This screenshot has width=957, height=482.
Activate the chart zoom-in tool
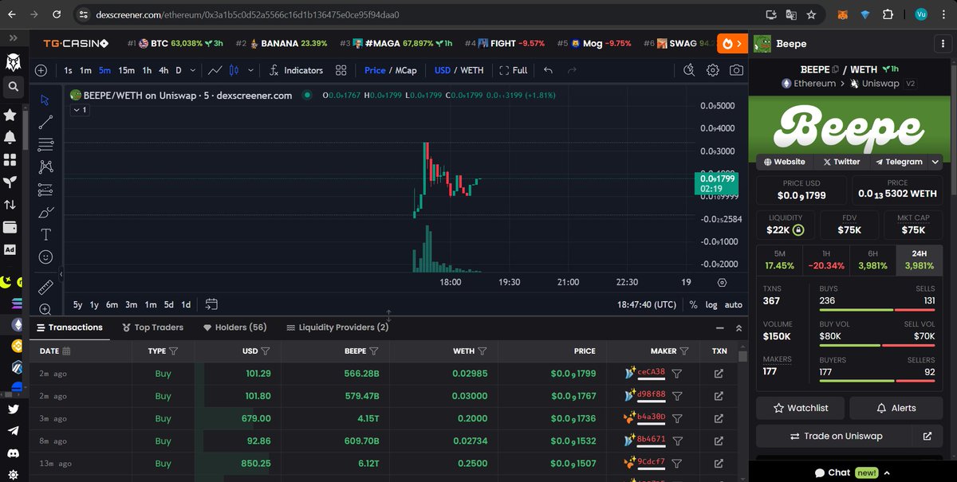pos(45,309)
